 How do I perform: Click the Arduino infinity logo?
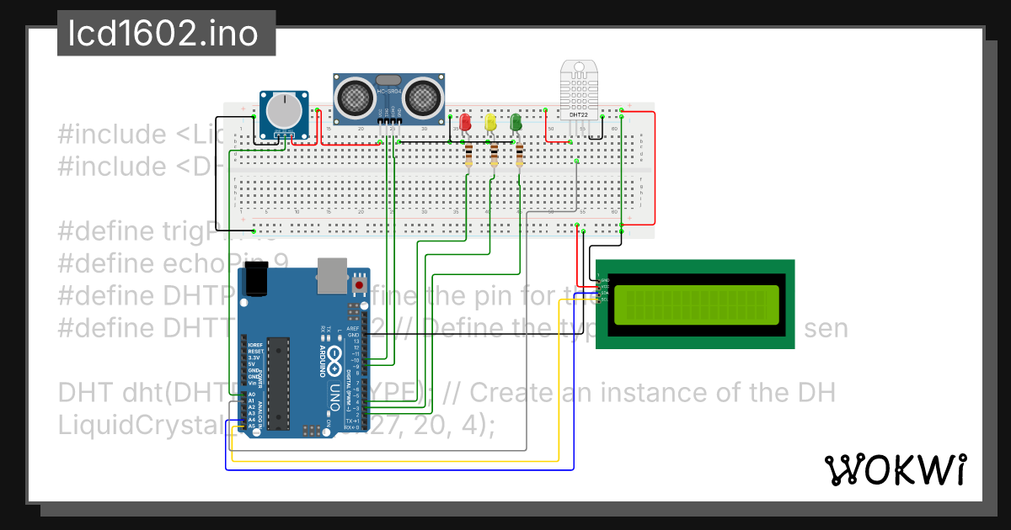(x=333, y=361)
